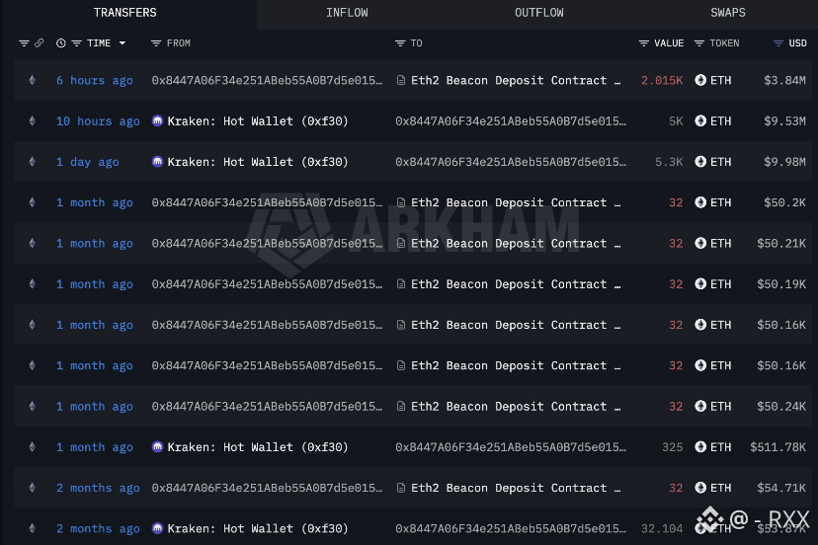The image size is (818, 545).
Task: Click the ETH token label in the $50.19K row
Action: coord(720,283)
